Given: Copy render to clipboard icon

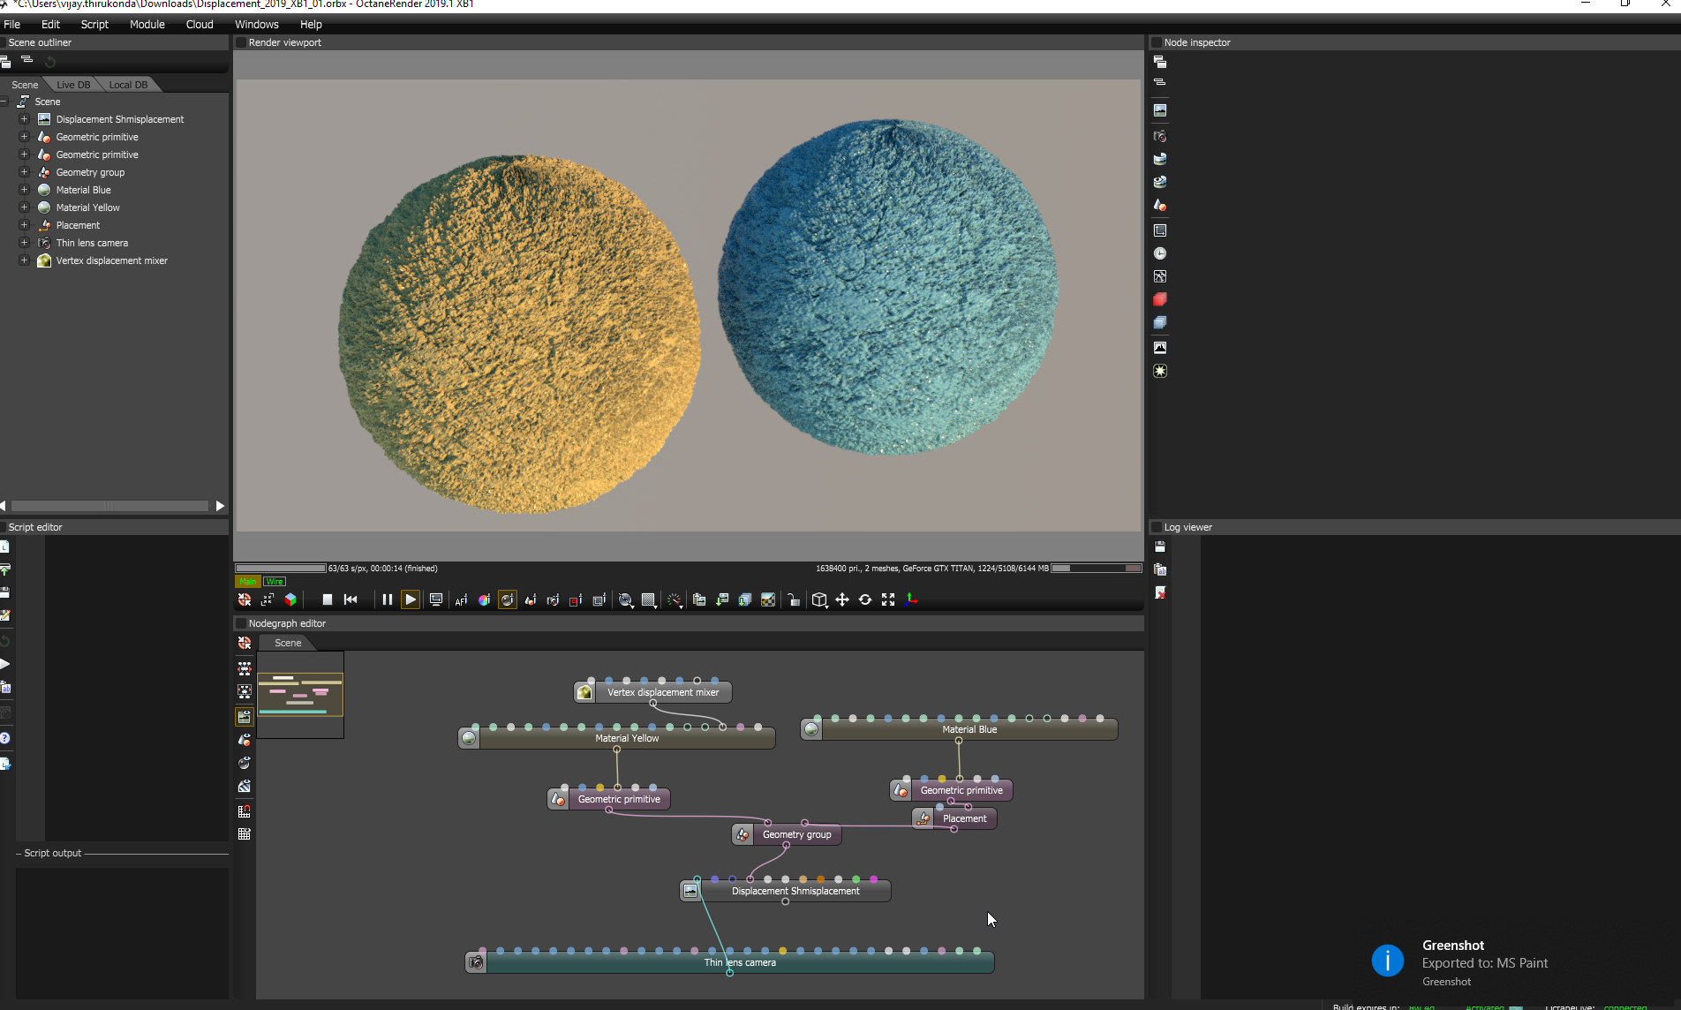Looking at the screenshot, I should [x=699, y=600].
